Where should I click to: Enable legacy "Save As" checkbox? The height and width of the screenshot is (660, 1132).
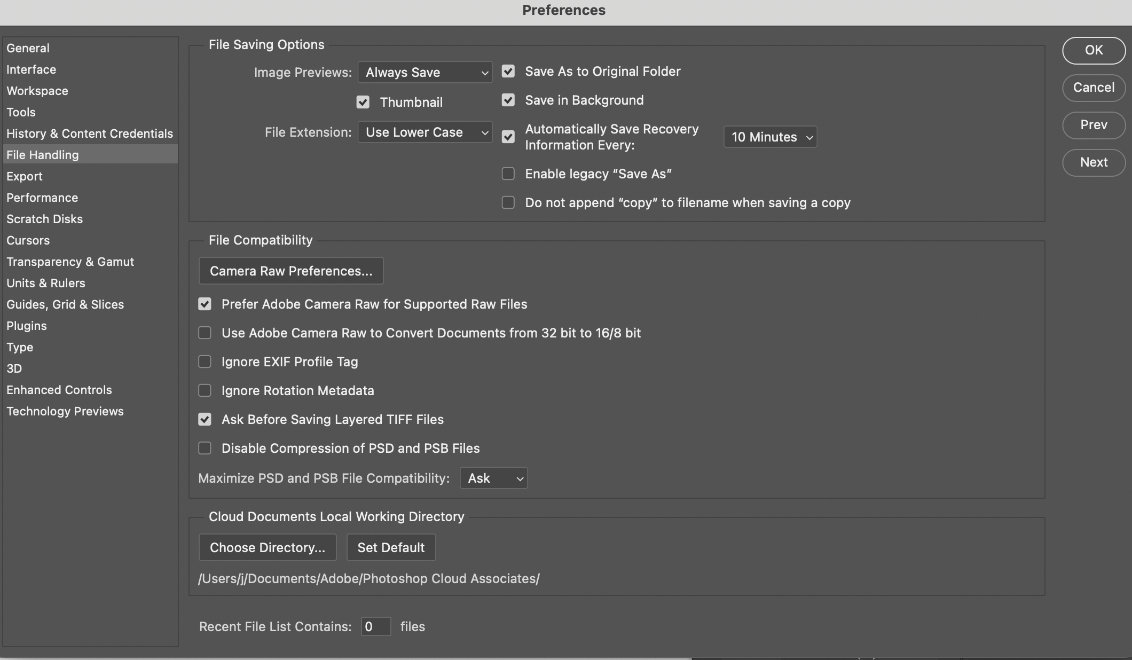point(508,174)
